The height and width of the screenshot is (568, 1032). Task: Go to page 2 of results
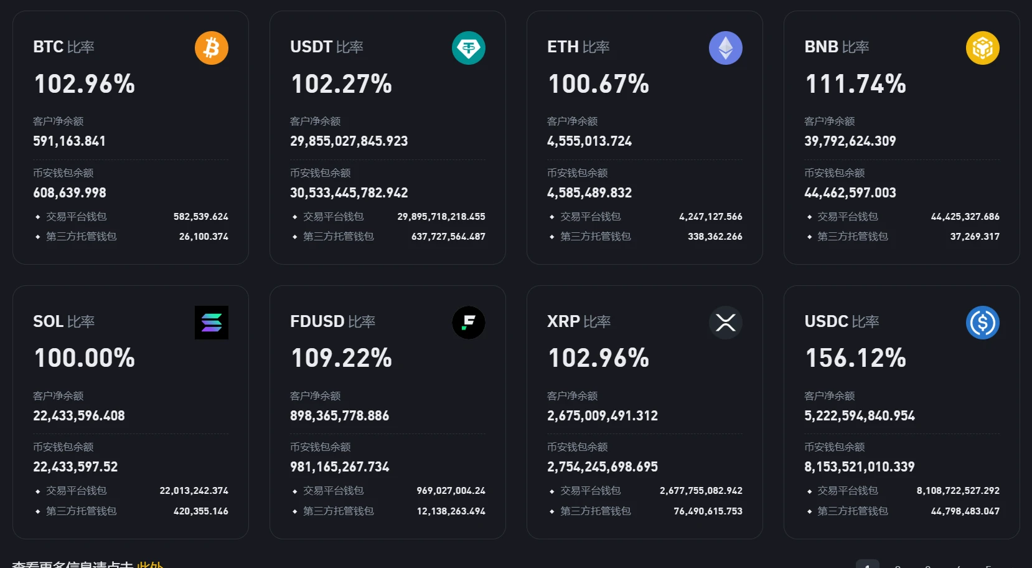tap(898, 565)
